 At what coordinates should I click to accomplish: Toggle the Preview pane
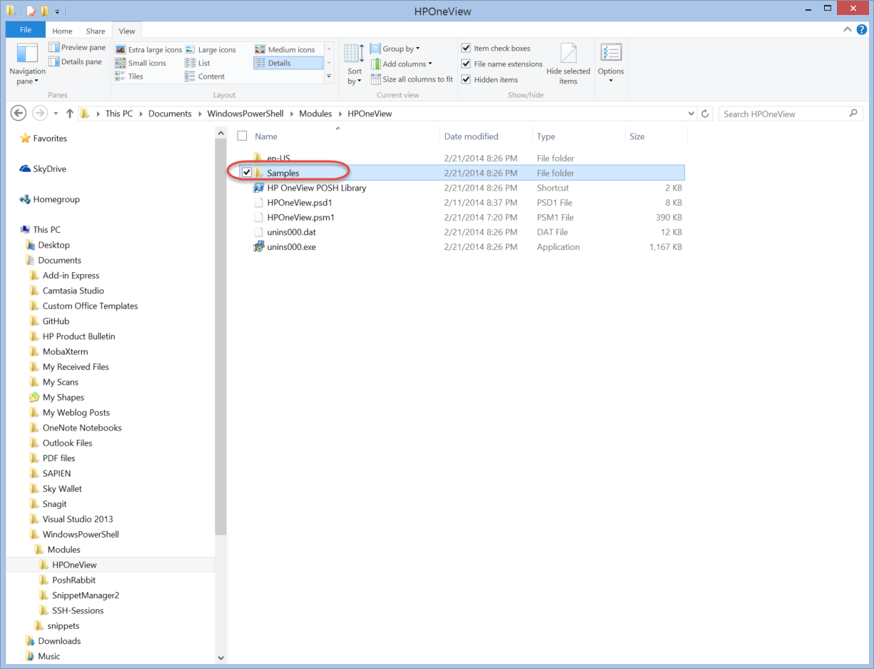[77, 47]
